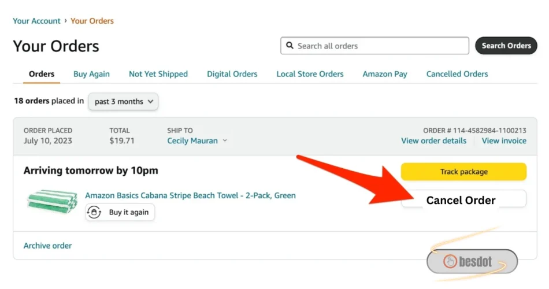Click the Arriving tomorrow by 10pm heading
The width and height of the screenshot is (549, 289).
(91, 171)
